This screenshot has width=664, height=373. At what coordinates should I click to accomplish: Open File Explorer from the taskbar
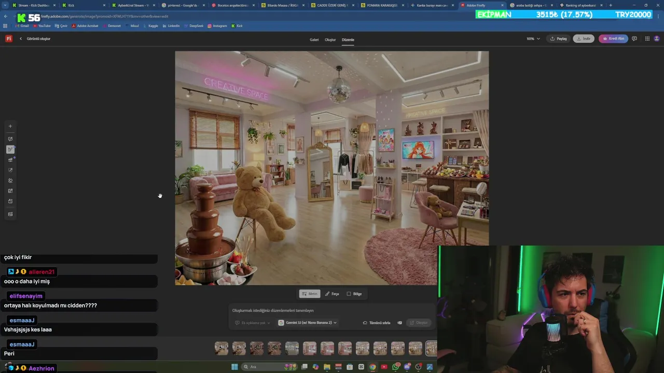pyautogui.click(x=327, y=367)
